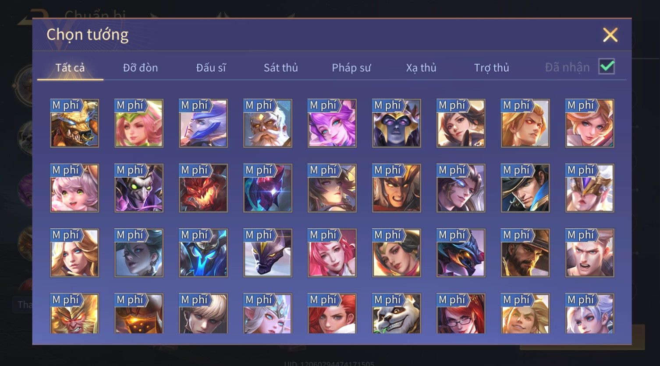Filter heroes by Trợ thủ
The width and height of the screenshot is (660, 366).
(491, 68)
